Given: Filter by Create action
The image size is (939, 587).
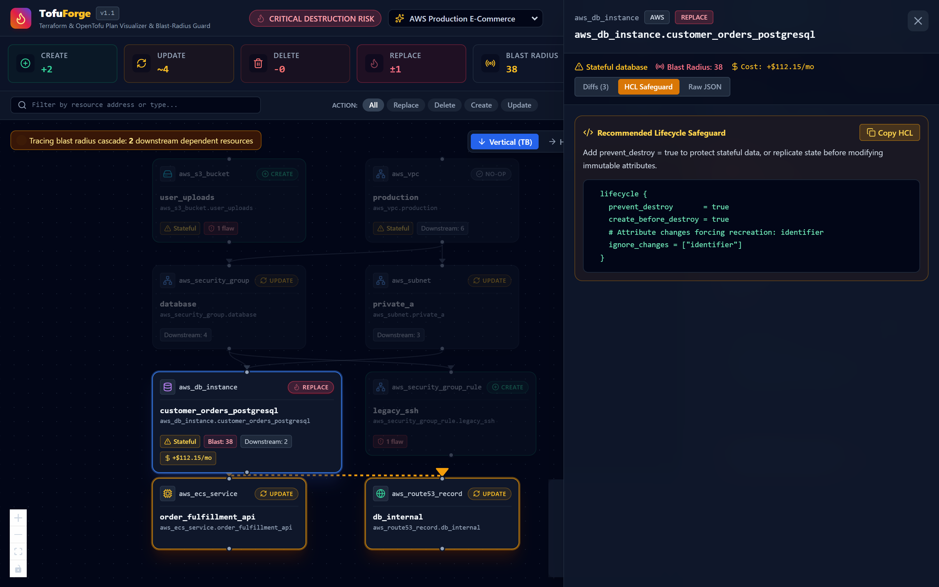Looking at the screenshot, I should (481, 105).
